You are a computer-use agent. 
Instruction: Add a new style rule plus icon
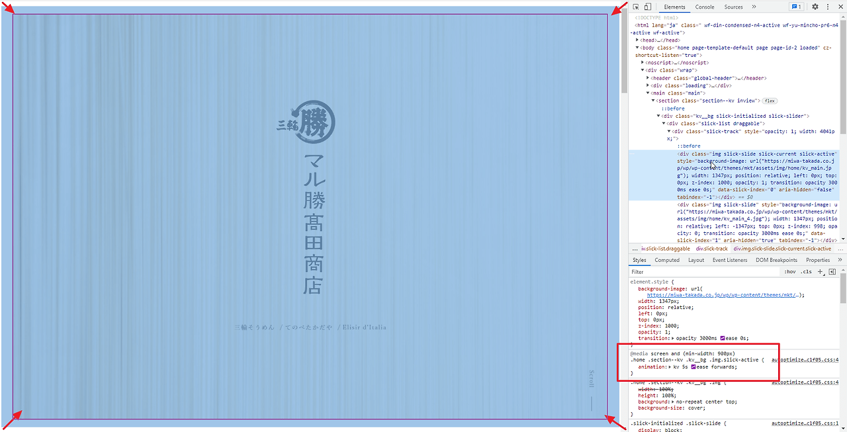point(821,272)
